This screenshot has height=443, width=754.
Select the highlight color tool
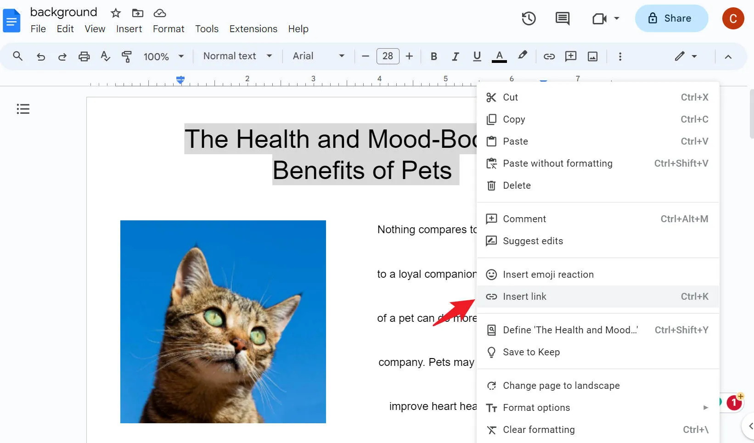tap(523, 56)
